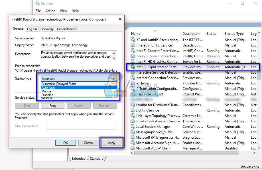Switch to the Standard view tab

point(97,159)
